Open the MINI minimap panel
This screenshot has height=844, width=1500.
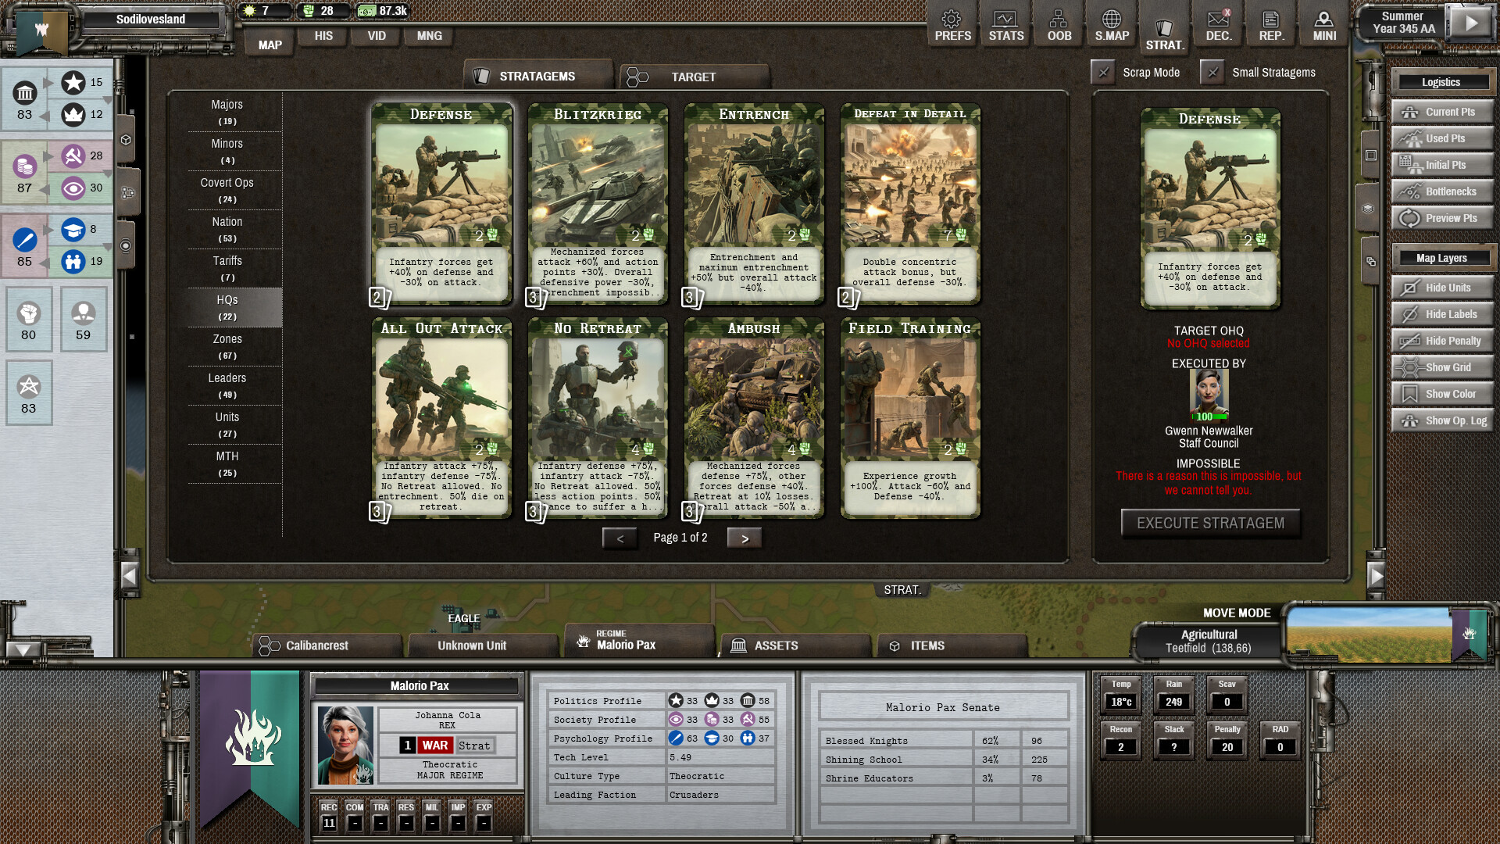(1323, 24)
